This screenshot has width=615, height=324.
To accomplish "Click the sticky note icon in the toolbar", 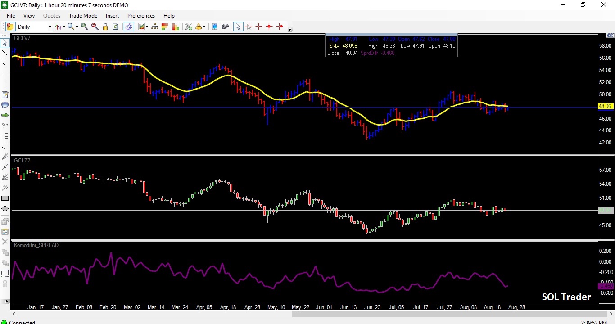I will pyautogui.click(x=10, y=27).
